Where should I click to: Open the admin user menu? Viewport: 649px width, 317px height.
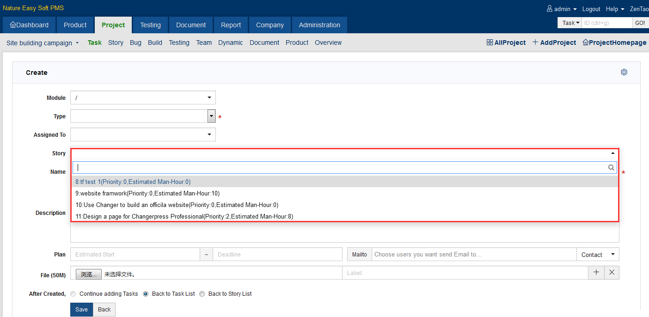click(562, 9)
